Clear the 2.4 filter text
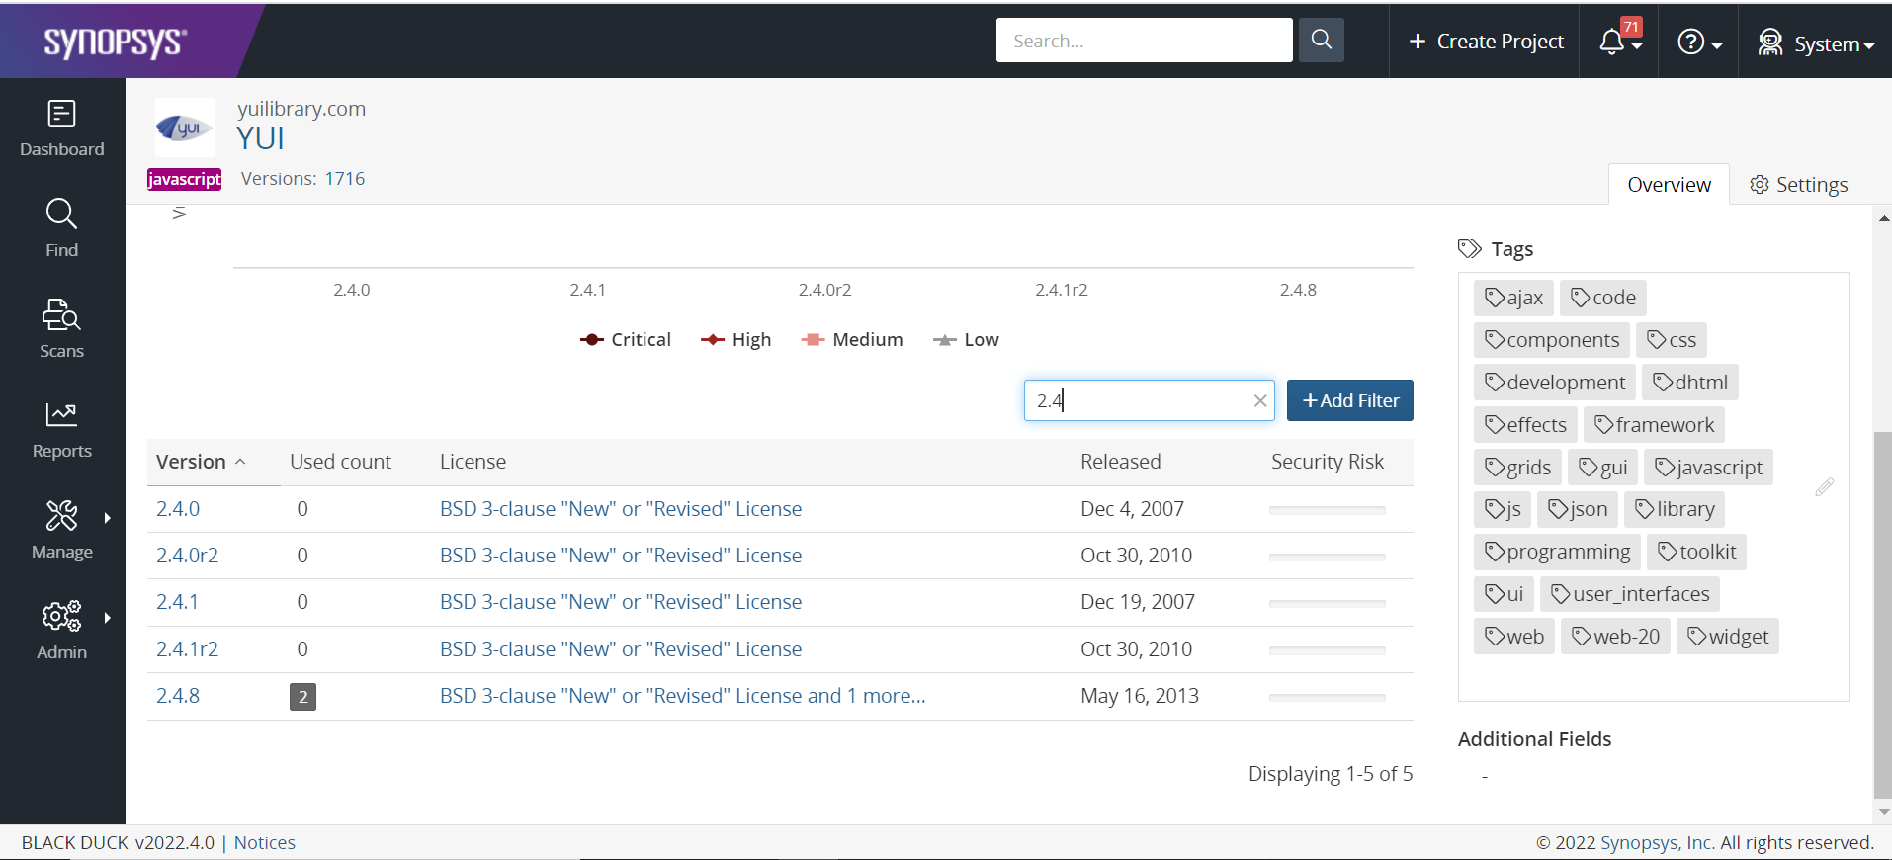 1259,400
